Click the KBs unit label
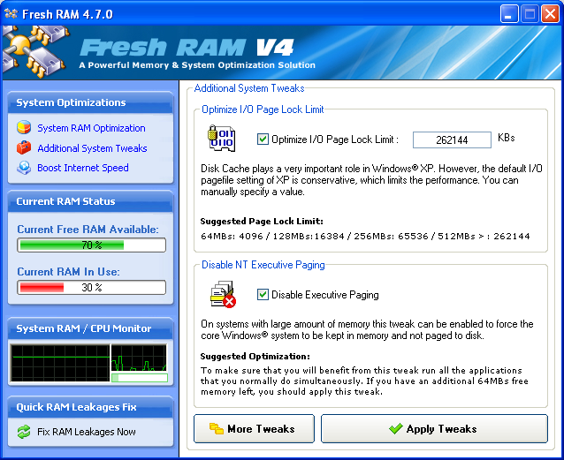Image resolution: width=564 pixels, height=460 pixels. [506, 138]
